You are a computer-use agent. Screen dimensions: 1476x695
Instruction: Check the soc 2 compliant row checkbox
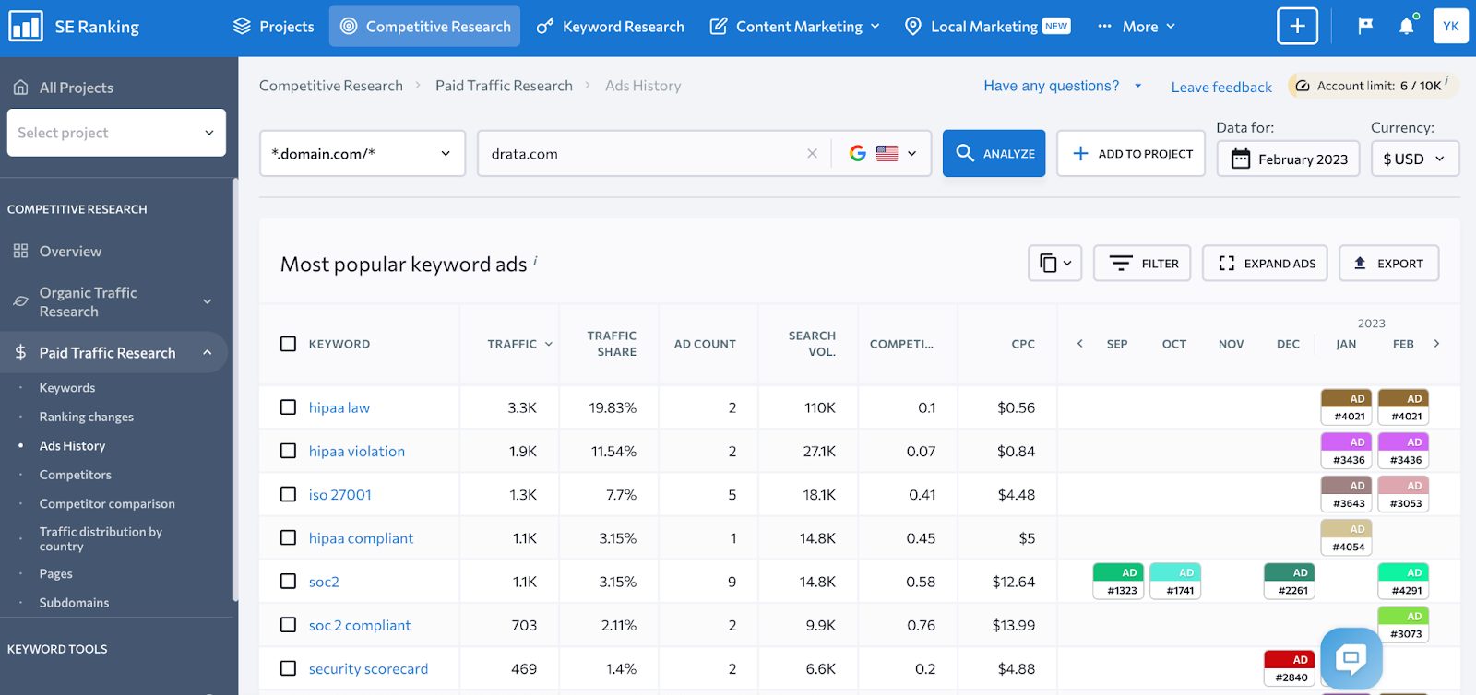coord(289,625)
